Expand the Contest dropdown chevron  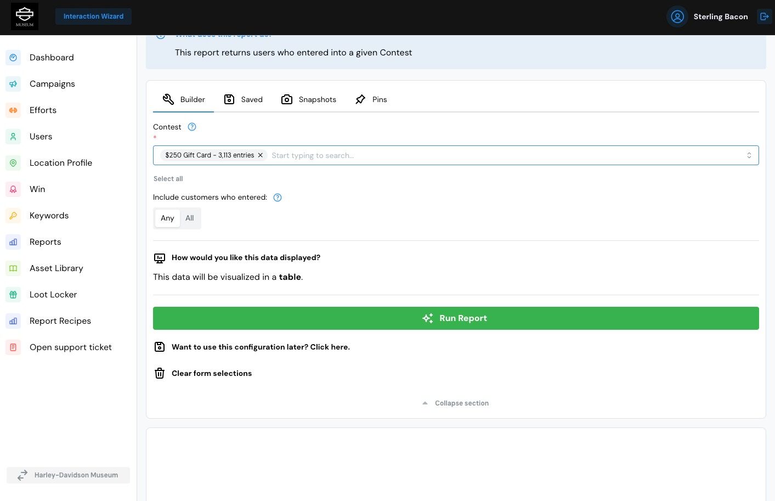pyautogui.click(x=749, y=155)
